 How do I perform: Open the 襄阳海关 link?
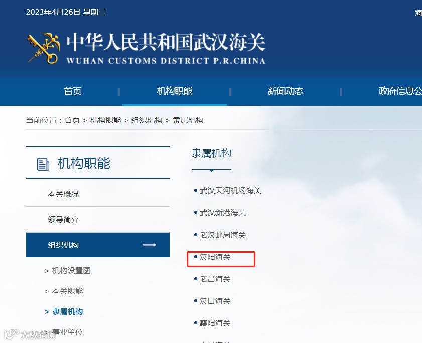[x=215, y=323]
